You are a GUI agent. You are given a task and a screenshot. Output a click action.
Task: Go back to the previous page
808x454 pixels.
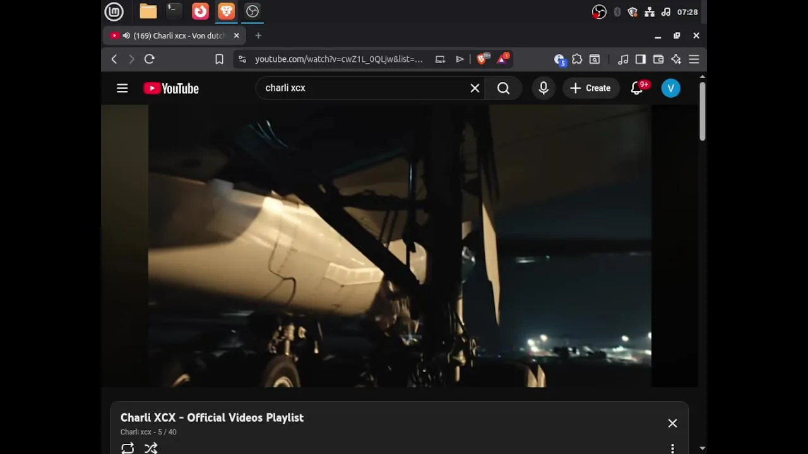(114, 59)
